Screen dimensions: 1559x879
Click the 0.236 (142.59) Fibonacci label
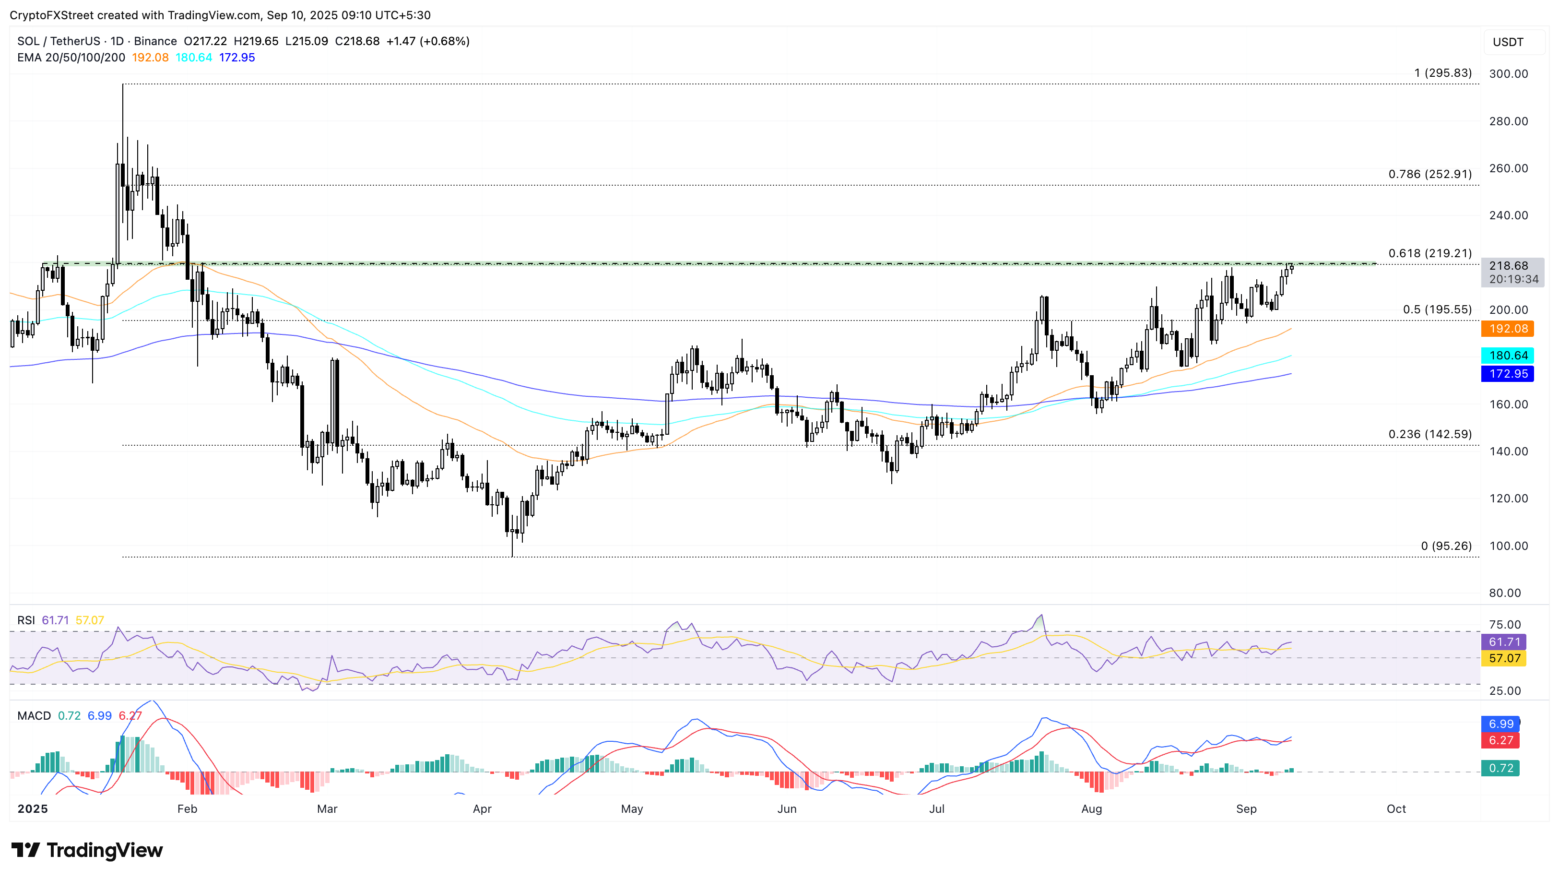pos(1429,434)
